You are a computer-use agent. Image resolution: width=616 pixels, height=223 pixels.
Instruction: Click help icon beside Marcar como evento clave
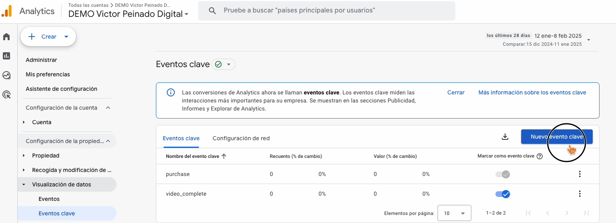coord(540,156)
